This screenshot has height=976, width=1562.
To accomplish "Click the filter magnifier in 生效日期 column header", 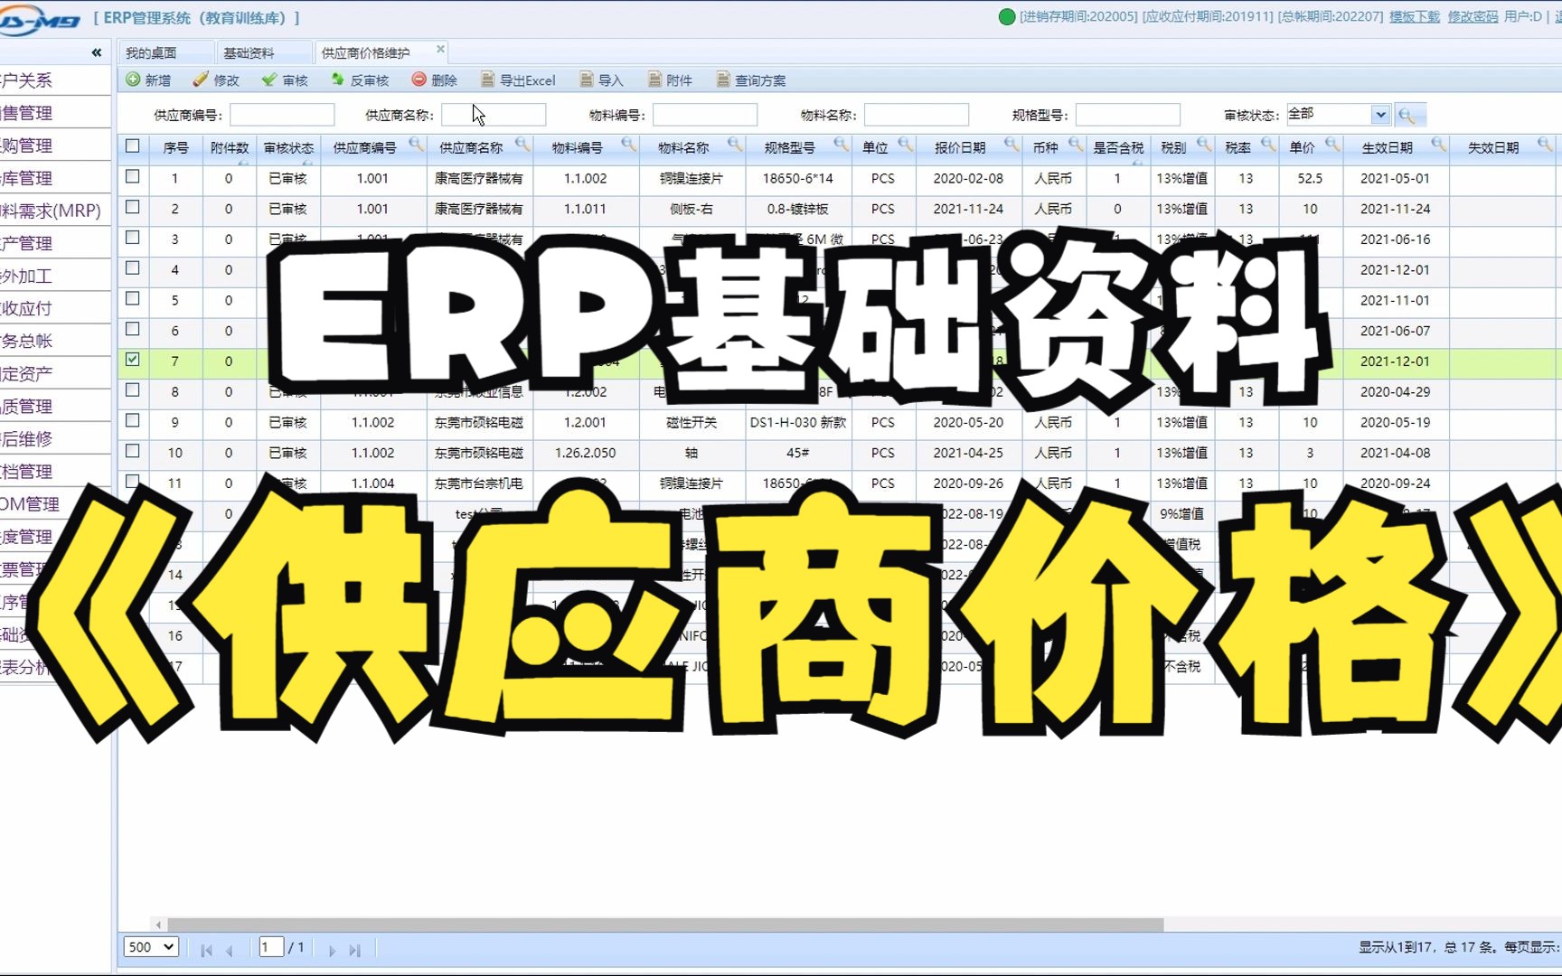I will [1439, 145].
